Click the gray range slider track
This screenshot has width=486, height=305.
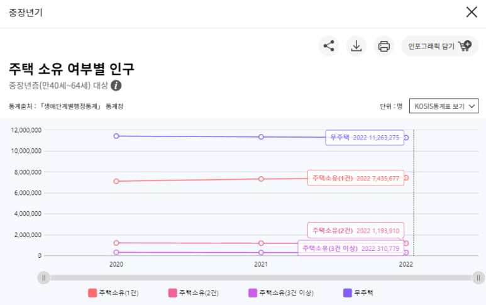(x=261, y=278)
